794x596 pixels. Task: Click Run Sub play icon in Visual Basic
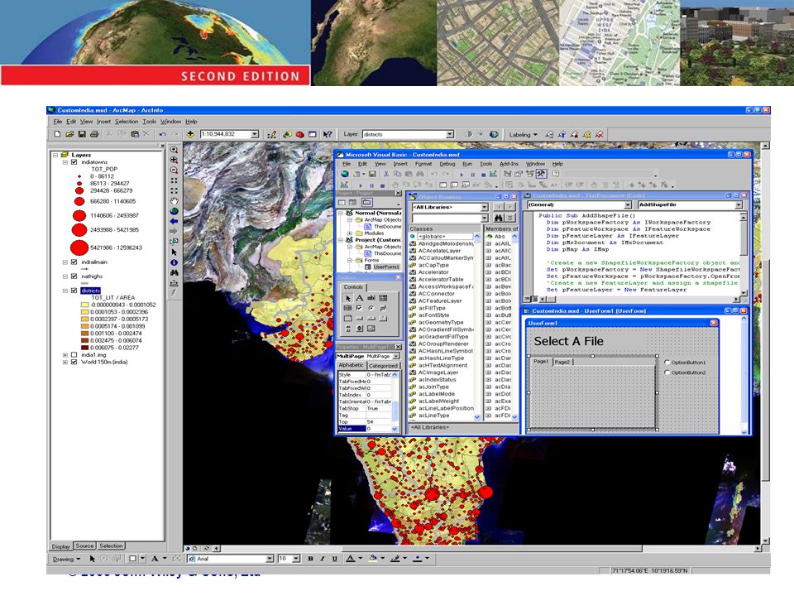click(462, 174)
